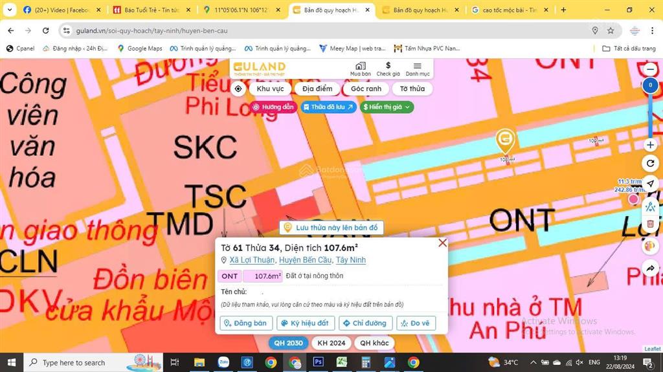Open Zalo from the taskbar
The width and height of the screenshot is (663, 372).
(223, 362)
